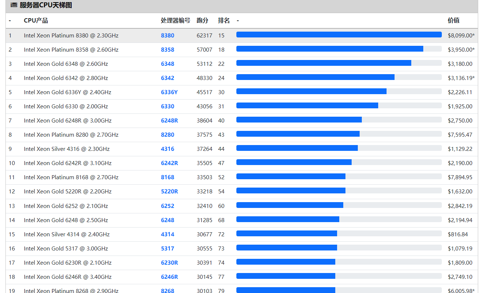Open the 6336Y processor link
The height and width of the screenshot is (293, 484).
169,92
